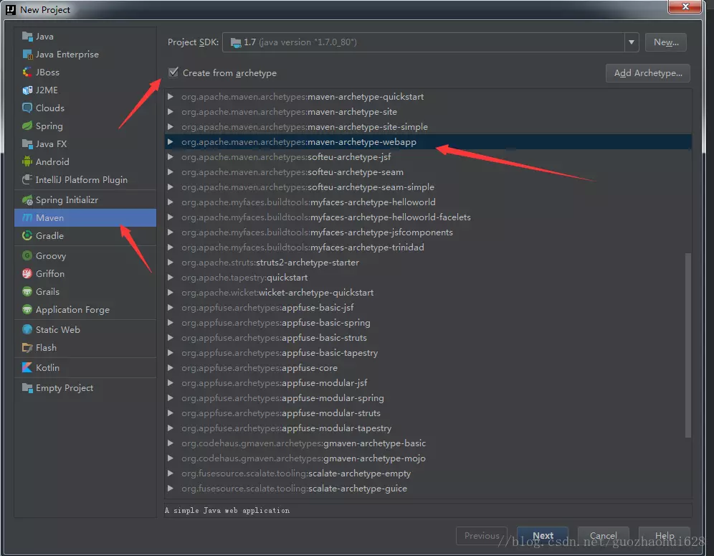Open the Project SDK dropdown arrow
Viewport: 714px width, 556px height.
pyautogui.click(x=631, y=42)
